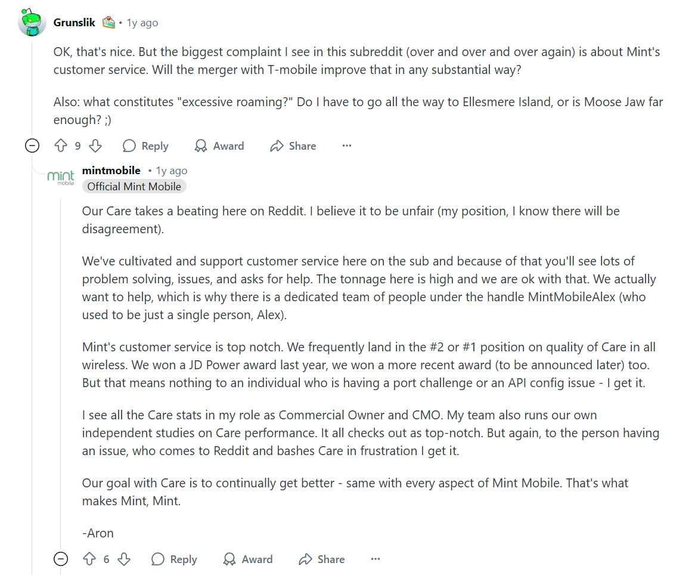Image resolution: width=698 pixels, height=575 pixels.
Task: Click the speech-bubble Reply icon under Grunslik's comment
Action: [x=129, y=145]
